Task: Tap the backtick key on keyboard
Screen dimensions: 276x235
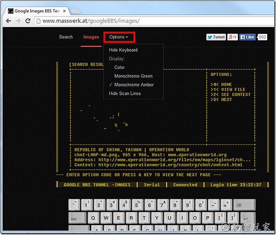Action: 74,205
